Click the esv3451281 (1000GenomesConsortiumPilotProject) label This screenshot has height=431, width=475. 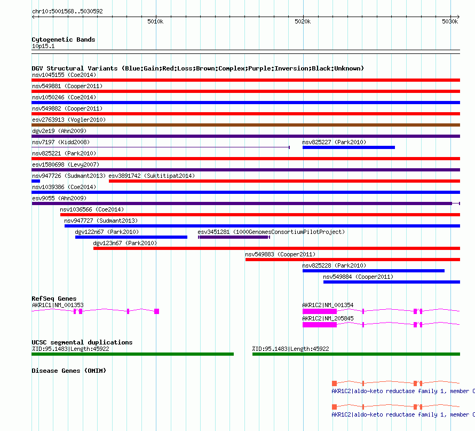[271, 232]
